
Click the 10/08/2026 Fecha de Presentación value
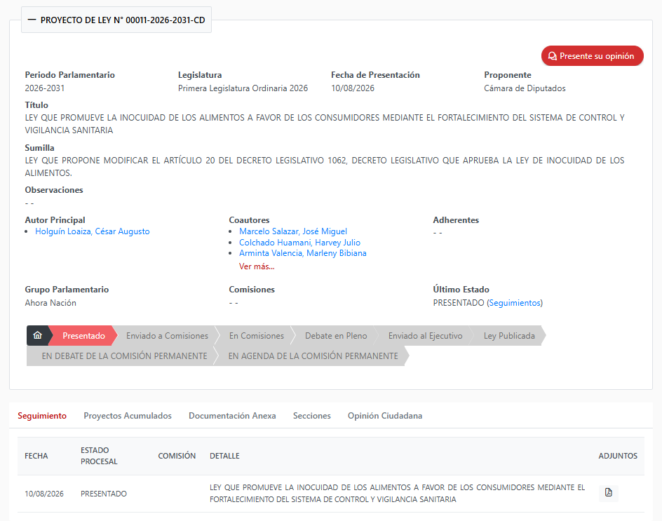pyautogui.click(x=353, y=88)
